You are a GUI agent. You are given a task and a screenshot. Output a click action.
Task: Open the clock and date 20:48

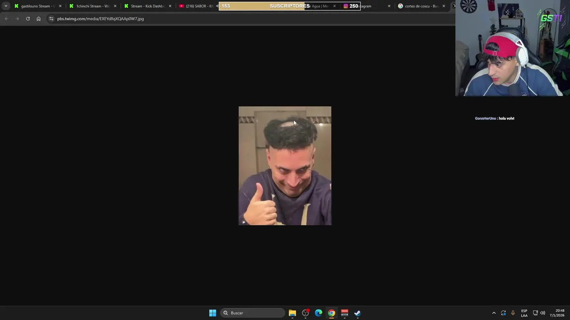tap(557, 313)
